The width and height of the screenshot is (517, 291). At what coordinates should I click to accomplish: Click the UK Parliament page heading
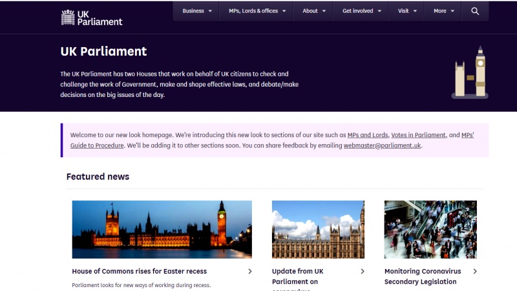pyautogui.click(x=103, y=52)
